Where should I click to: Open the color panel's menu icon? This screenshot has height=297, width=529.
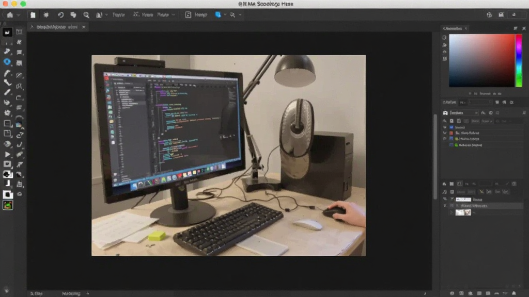coord(516,28)
